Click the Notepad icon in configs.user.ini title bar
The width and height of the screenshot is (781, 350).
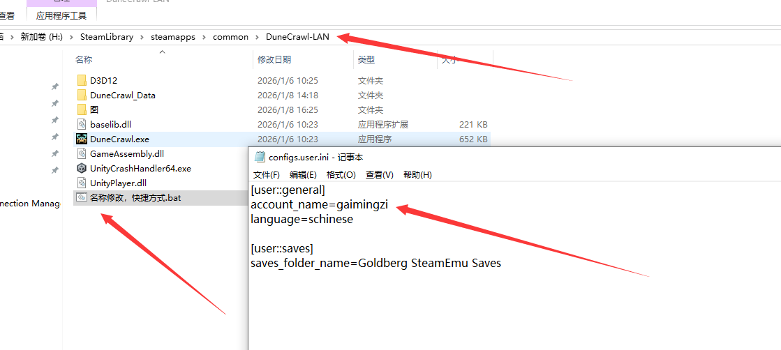(x=260, y=158)
